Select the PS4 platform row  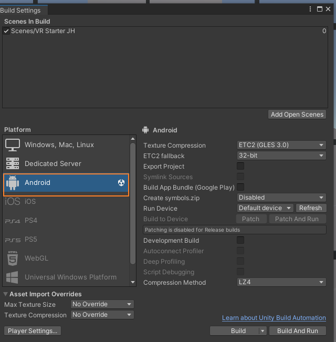(66, 221)
